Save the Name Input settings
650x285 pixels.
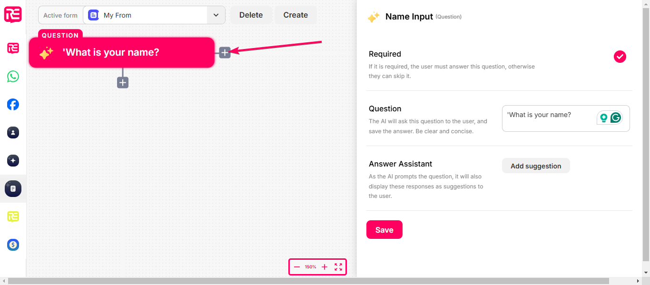[384, 230]
